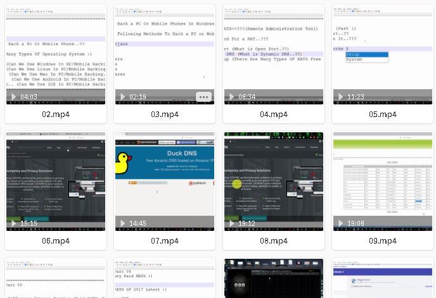The height and width of the screenshot is (298, 436).
Task: Click the 06:34 duration label
Action: [247, 97]
